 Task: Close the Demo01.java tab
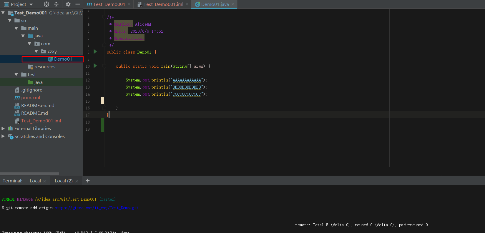(x=233, y=4)
